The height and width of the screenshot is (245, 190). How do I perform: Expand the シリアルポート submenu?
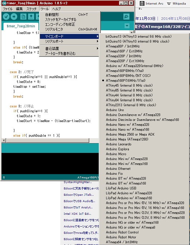click(69, 41)
